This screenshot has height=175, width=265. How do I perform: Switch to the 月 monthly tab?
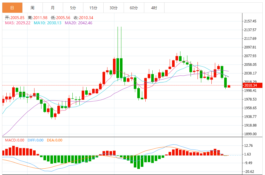(x=53, y=8)
